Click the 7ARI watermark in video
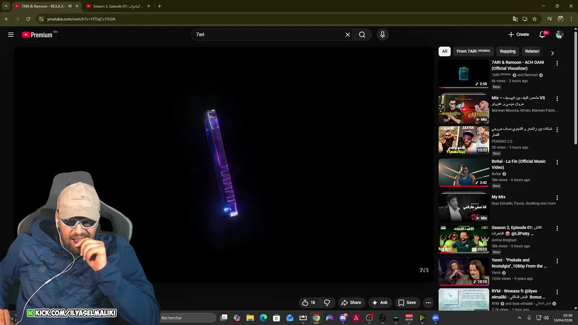The height and width of the screenshot is (325, 578). point(424,270)
